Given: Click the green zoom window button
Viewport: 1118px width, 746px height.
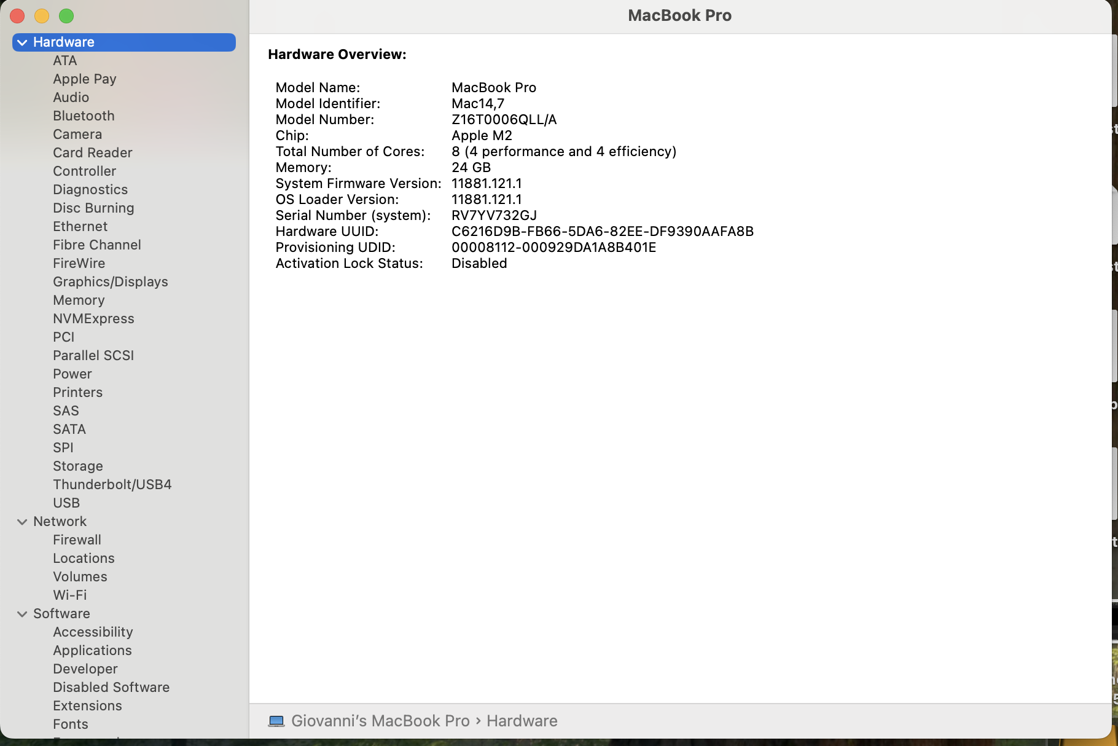Looking at the screenshot, I should click(x=66, y=16).
